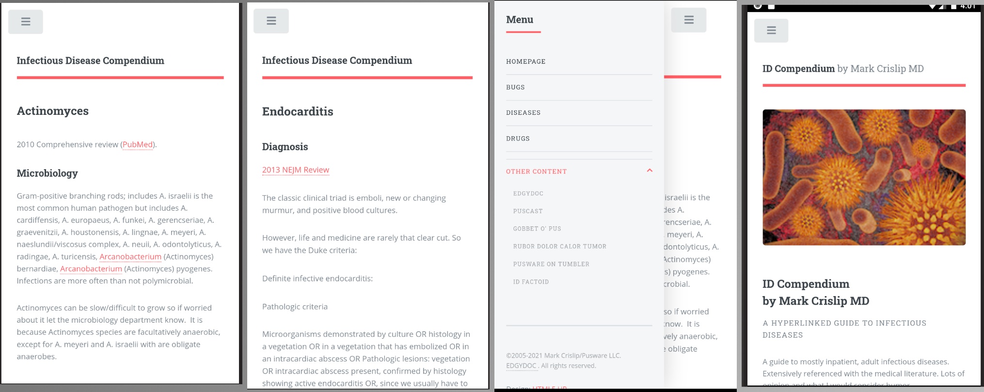Open Diseases menu item

pyautogui.click(x=523, y=112)
